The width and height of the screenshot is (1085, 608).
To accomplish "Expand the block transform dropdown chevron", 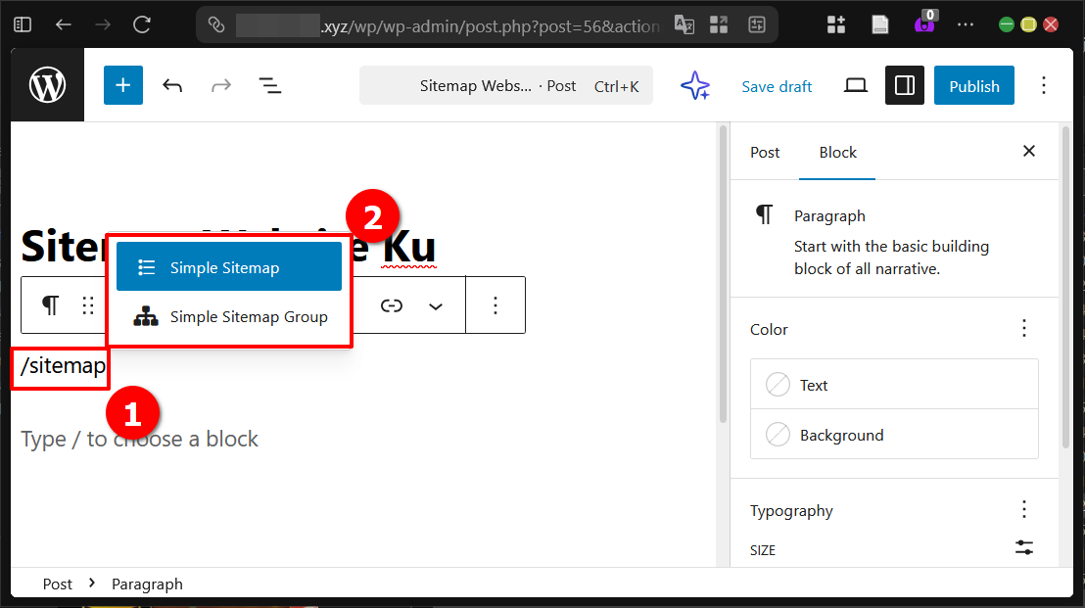I will coord(437,304).
